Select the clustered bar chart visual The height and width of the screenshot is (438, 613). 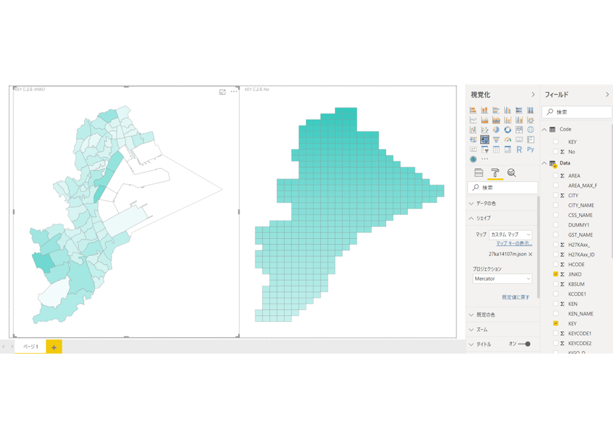click(x=496, y=110)
